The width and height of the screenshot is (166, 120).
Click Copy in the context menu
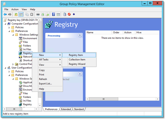pos(48,70)
